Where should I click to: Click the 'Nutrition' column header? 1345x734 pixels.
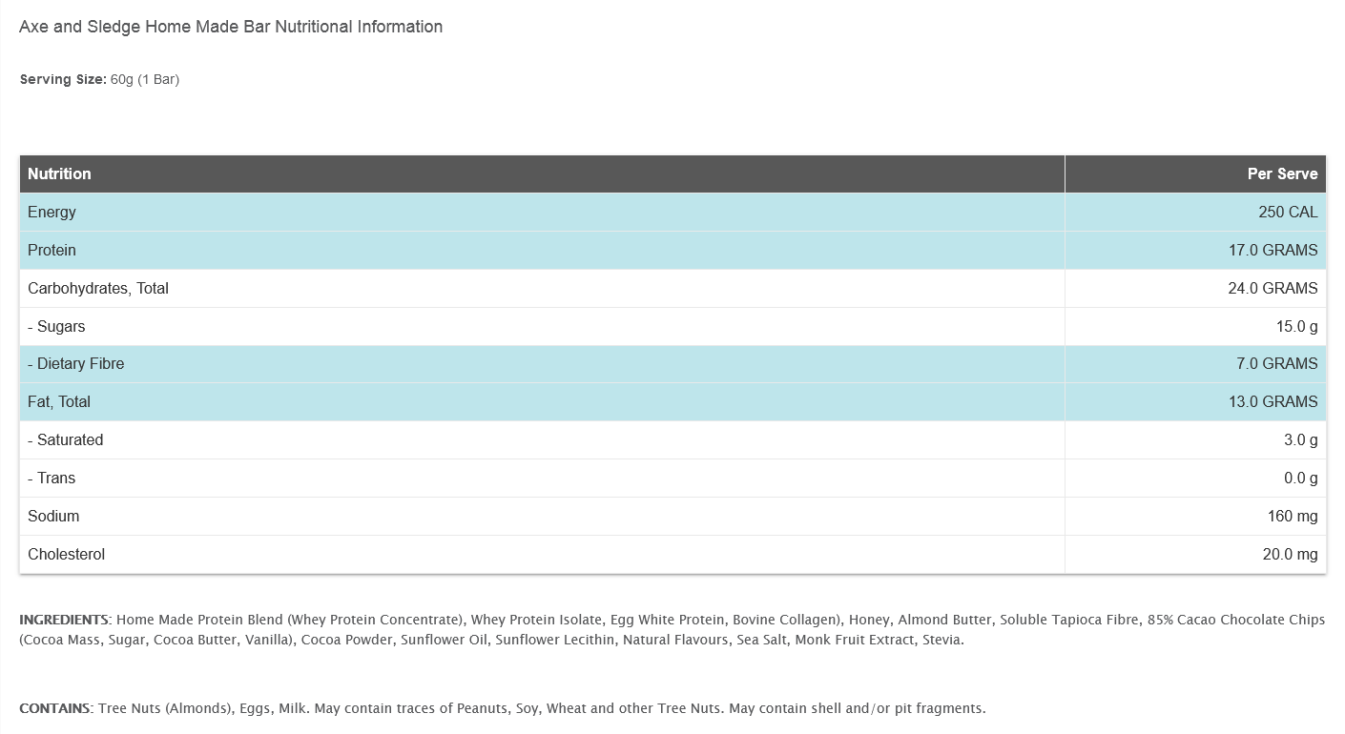tap(59, 173)
